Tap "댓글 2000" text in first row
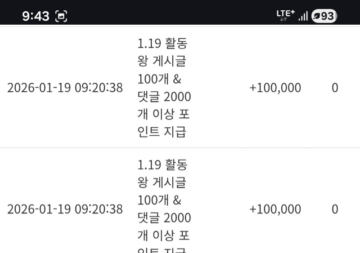360x253 pixels. (x=164, y=97)
